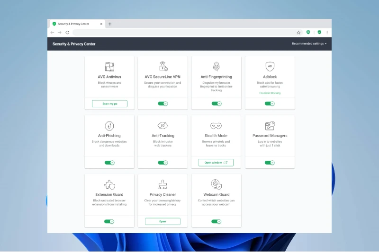Click the Privacy Cleaner brush icon
This screenshot has width=379, height=252.
click(162, 184)
